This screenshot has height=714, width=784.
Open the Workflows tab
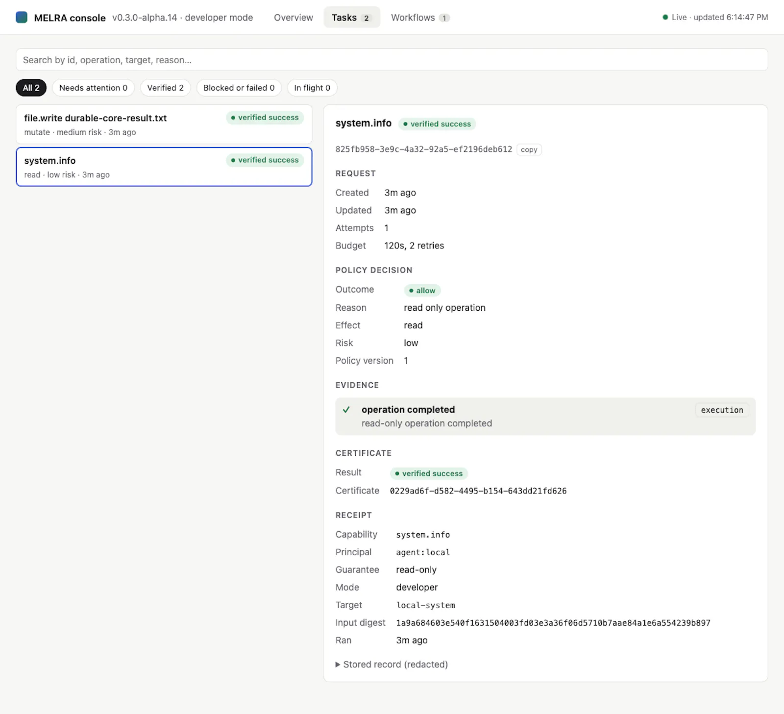pyautogui.click(x=420, y=18)
